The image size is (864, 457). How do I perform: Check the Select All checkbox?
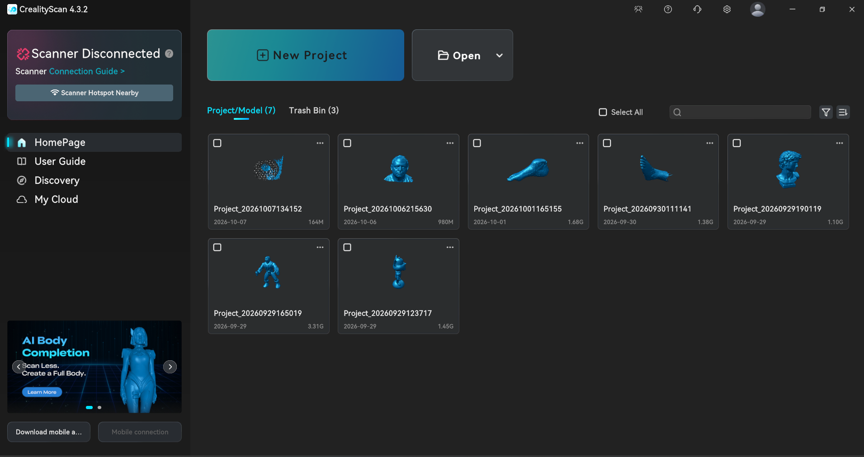[603, 112]
